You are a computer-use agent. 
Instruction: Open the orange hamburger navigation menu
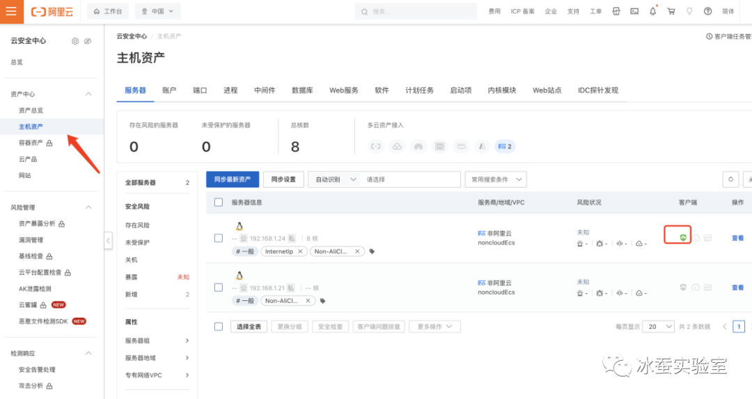click(12, 12)
